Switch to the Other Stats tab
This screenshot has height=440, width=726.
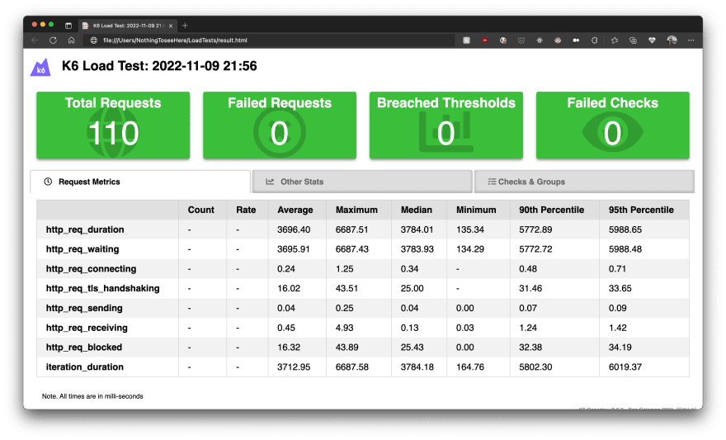coord(362,182)
